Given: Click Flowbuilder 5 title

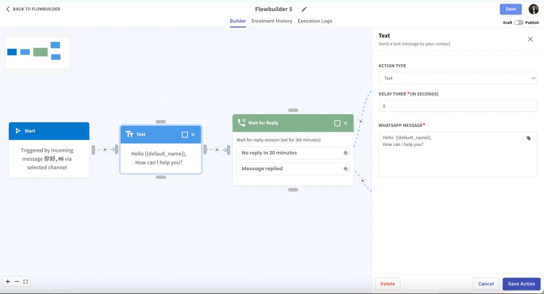Looking at the screenshot, I should click(274, 9).
